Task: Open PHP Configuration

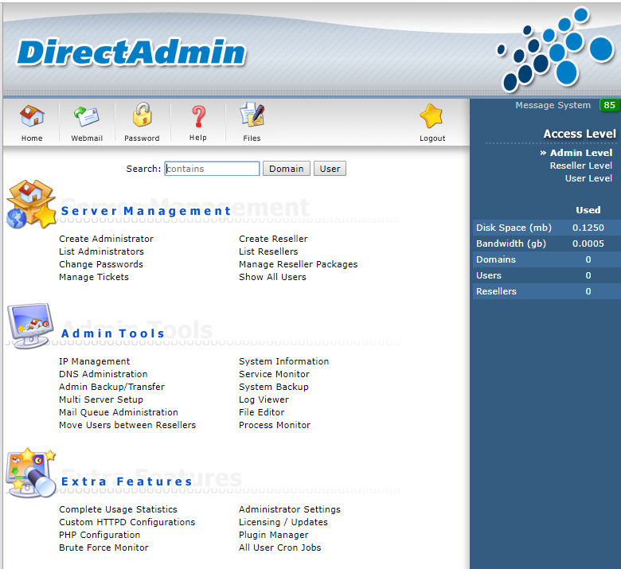Action: pos(100,535)
